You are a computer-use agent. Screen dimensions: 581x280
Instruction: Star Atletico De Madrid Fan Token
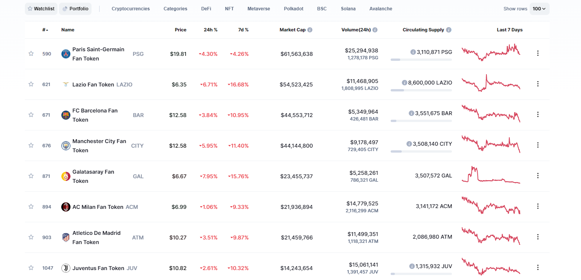click(x=31, y=237)
